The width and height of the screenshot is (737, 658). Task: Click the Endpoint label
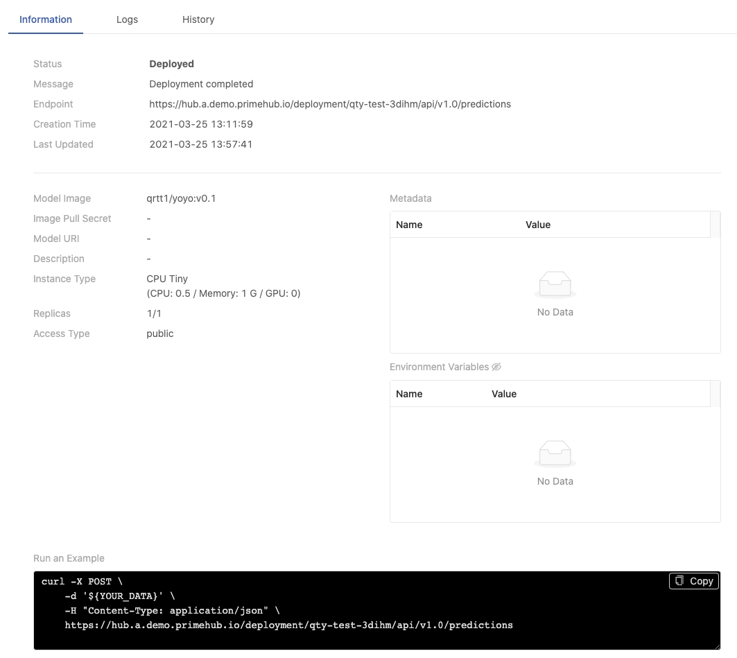pyautogui.click(x=53, y=104)
